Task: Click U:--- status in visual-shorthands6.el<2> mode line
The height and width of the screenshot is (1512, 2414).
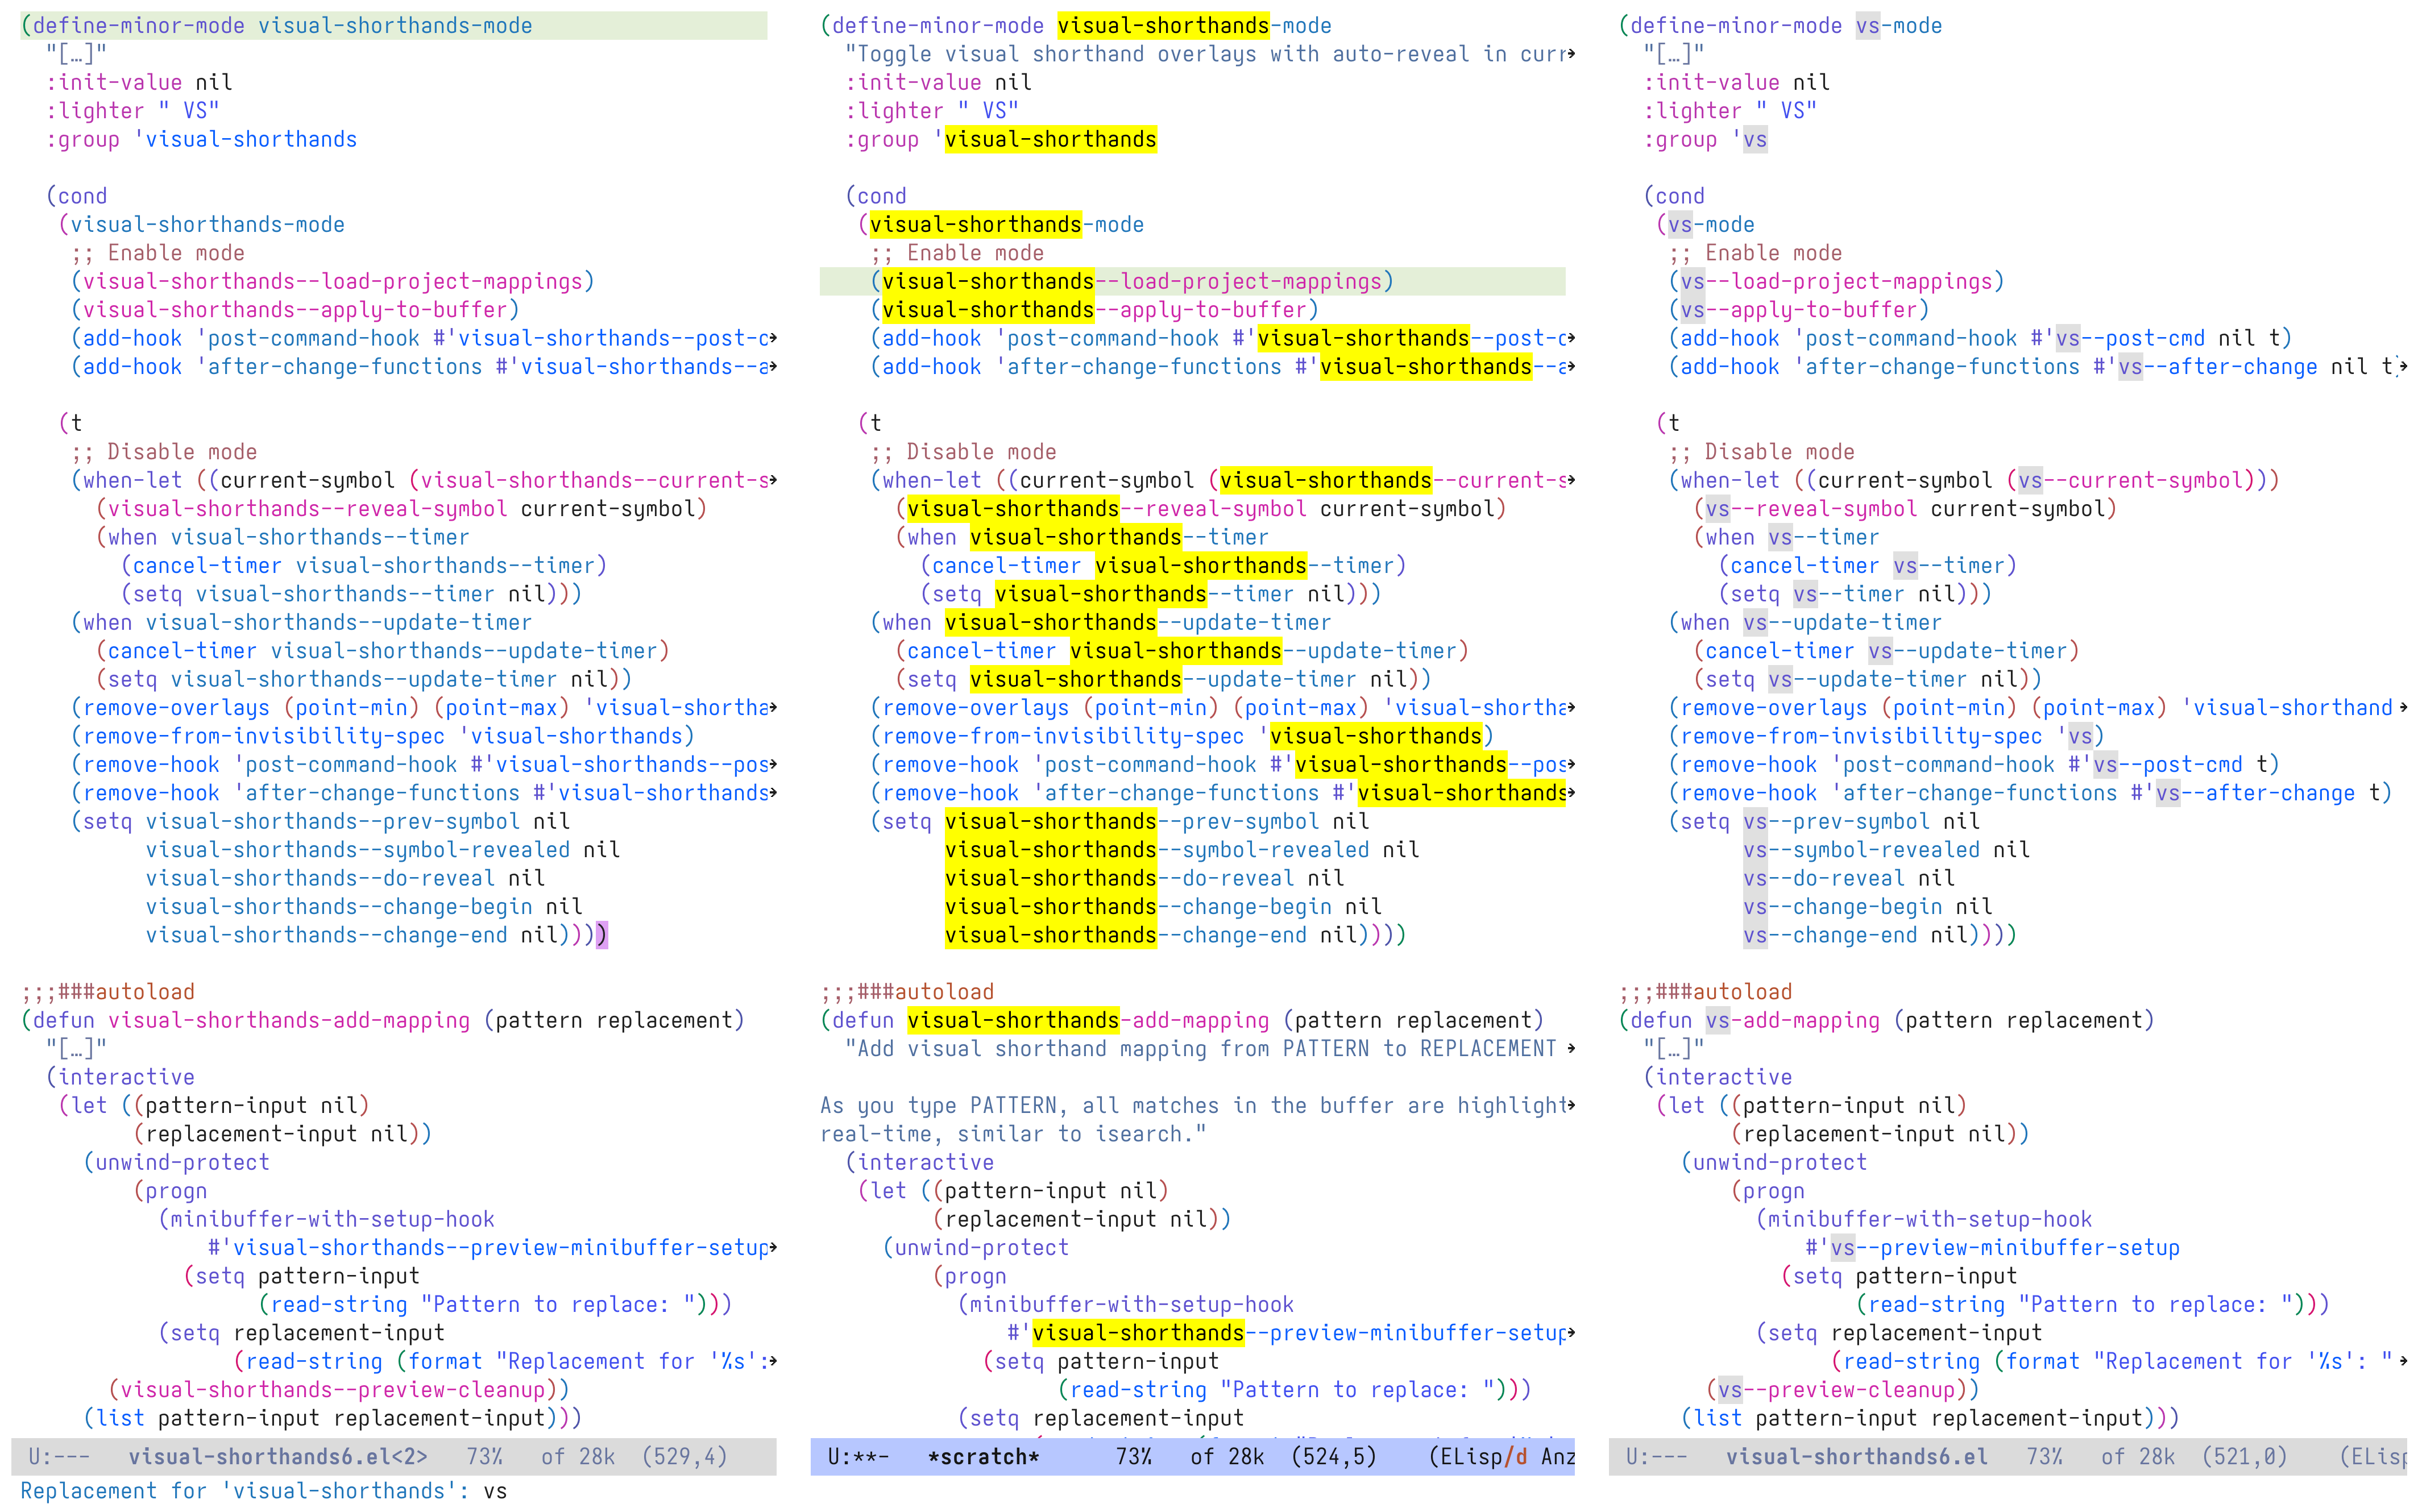Action: coord(58,1457)
